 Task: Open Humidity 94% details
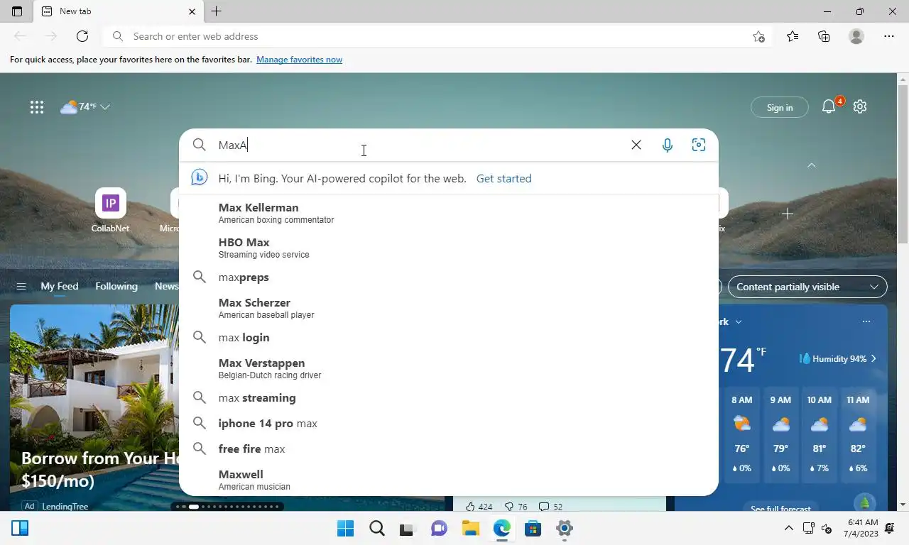838,359
